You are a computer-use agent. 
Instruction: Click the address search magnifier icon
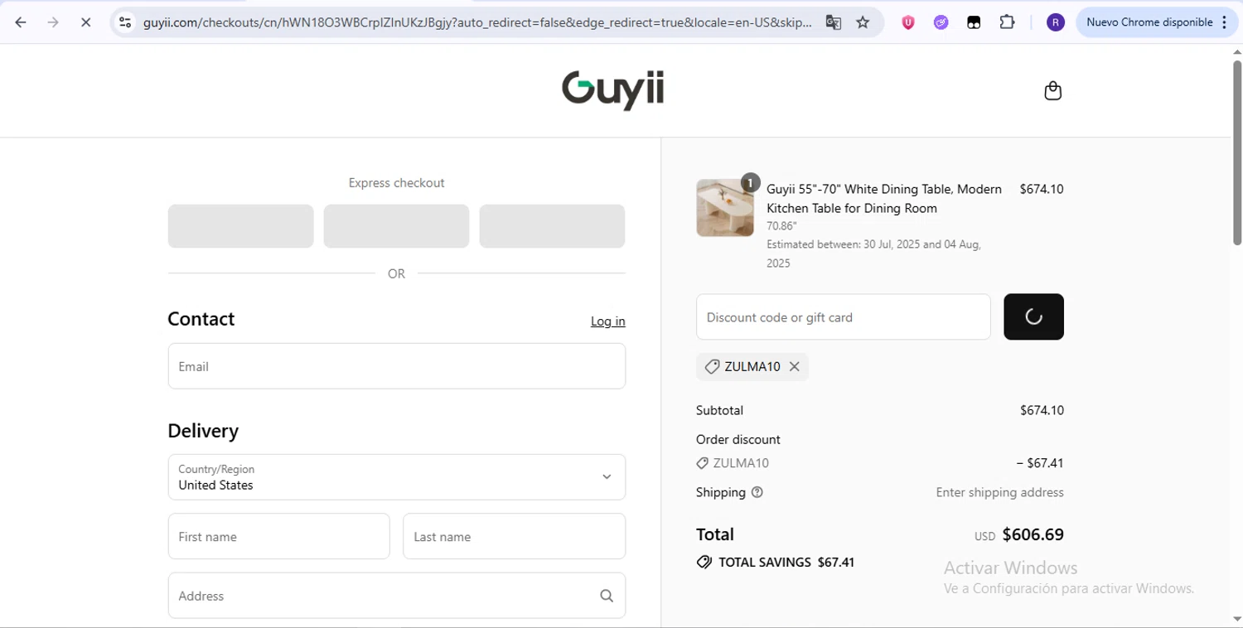click(x=607, y=596)
